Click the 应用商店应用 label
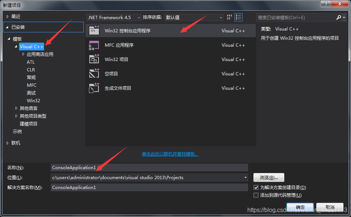The image size is (351, 217). point(40,54)
